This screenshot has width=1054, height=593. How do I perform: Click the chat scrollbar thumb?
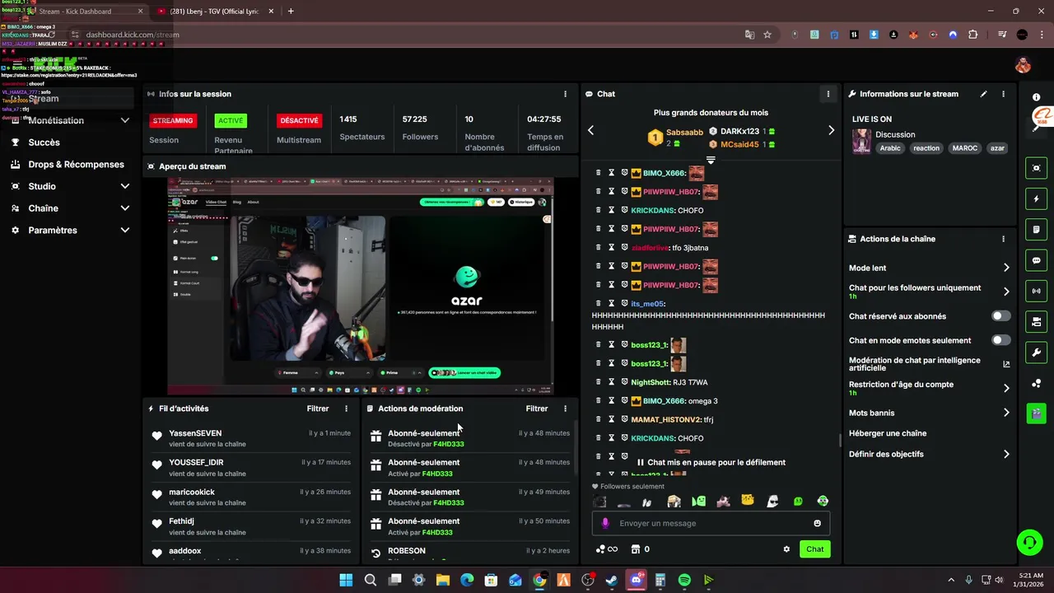coord(840,440)
